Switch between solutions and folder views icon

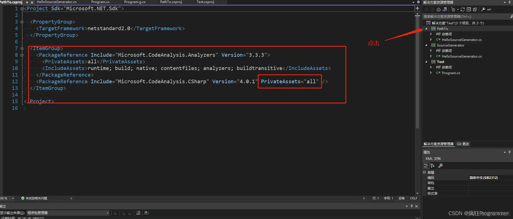point(444,9)
